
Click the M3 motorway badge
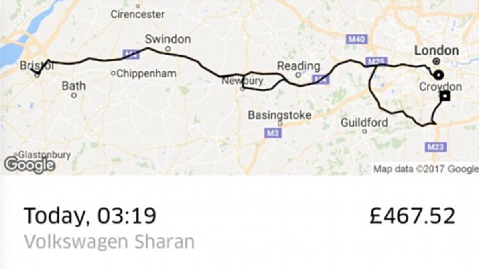tap(273, 133)
